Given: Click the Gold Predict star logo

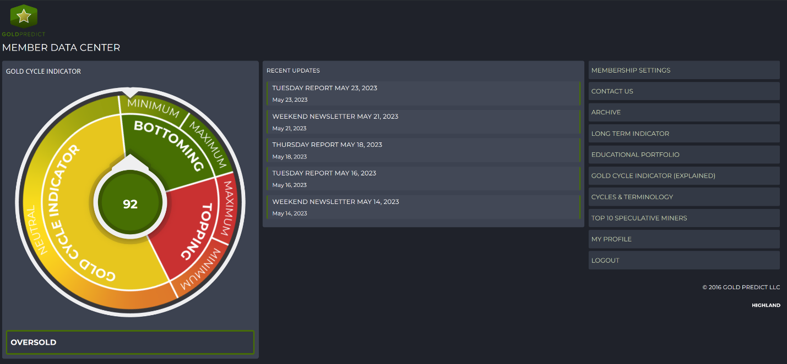Looking at the screenshot, I should pos(23,16).
